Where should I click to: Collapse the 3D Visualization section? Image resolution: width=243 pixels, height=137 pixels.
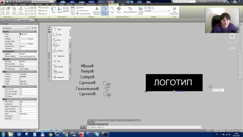(x=35, y=51)
